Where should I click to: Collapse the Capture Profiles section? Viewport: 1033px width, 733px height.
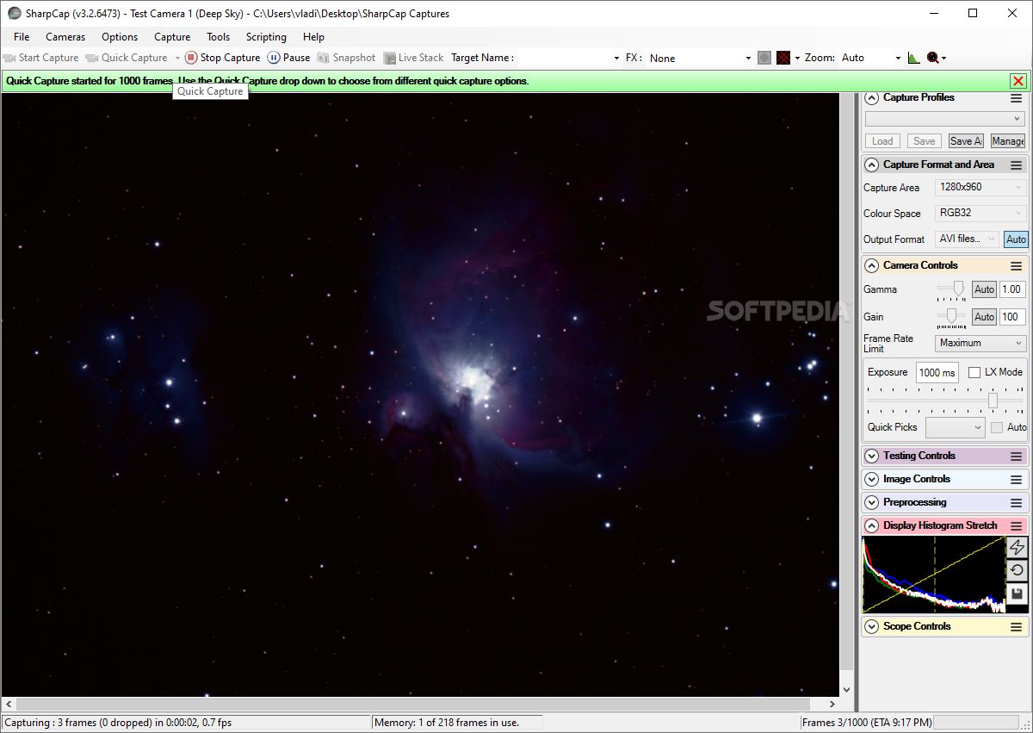[871, 98]
